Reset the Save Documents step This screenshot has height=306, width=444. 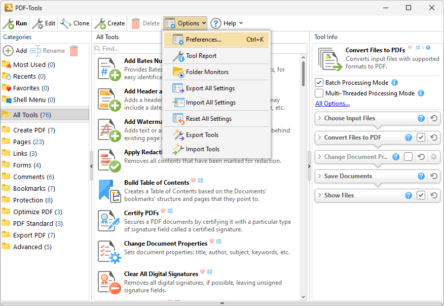434,176
